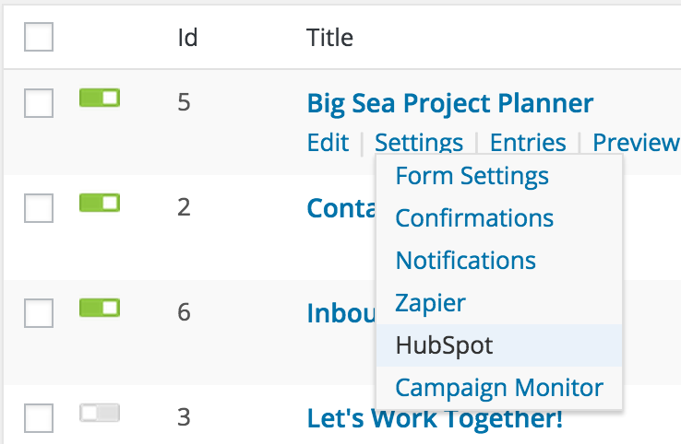This screenshot has width=681, height=444.
Task: Open the Big Sea Project Planner title
Action: pyautogui.click(x=449, y=102)
